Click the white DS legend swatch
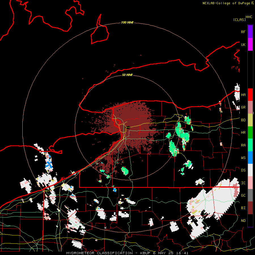This screenshot has height=255, width=255. pos(250,170)
